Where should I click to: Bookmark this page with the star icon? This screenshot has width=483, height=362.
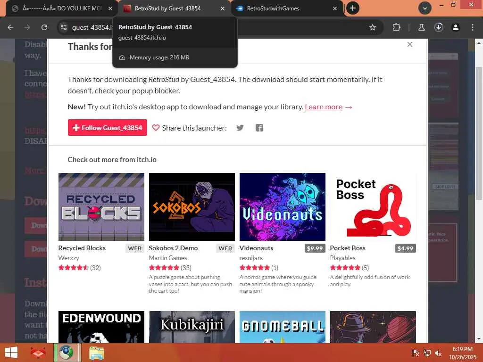pos(373,27)
